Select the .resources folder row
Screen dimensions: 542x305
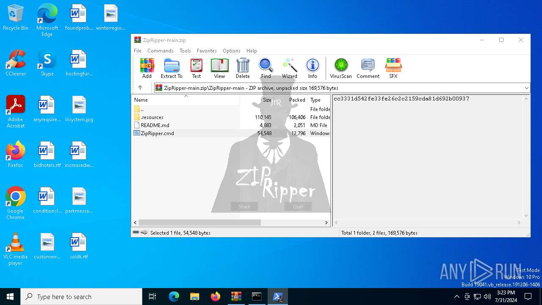231,117
